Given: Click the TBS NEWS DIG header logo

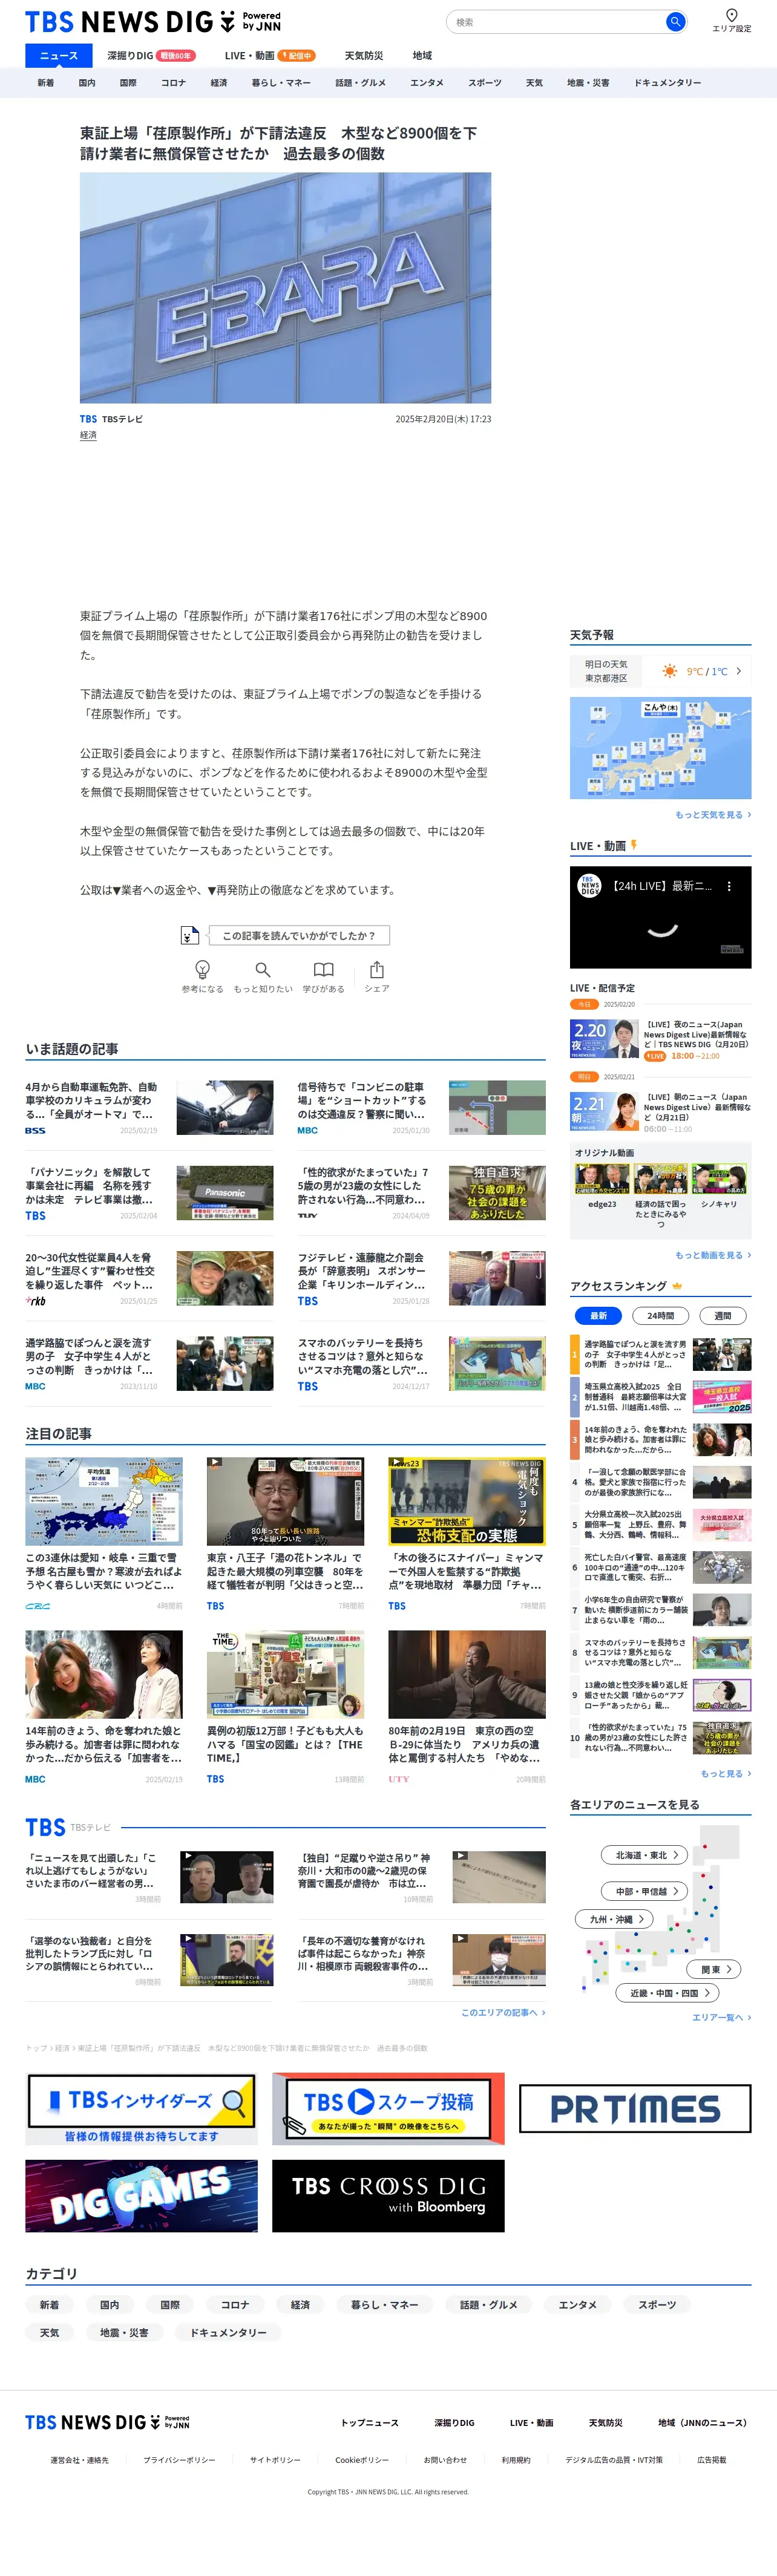Looking at the screenshot, I should [153, 21].
